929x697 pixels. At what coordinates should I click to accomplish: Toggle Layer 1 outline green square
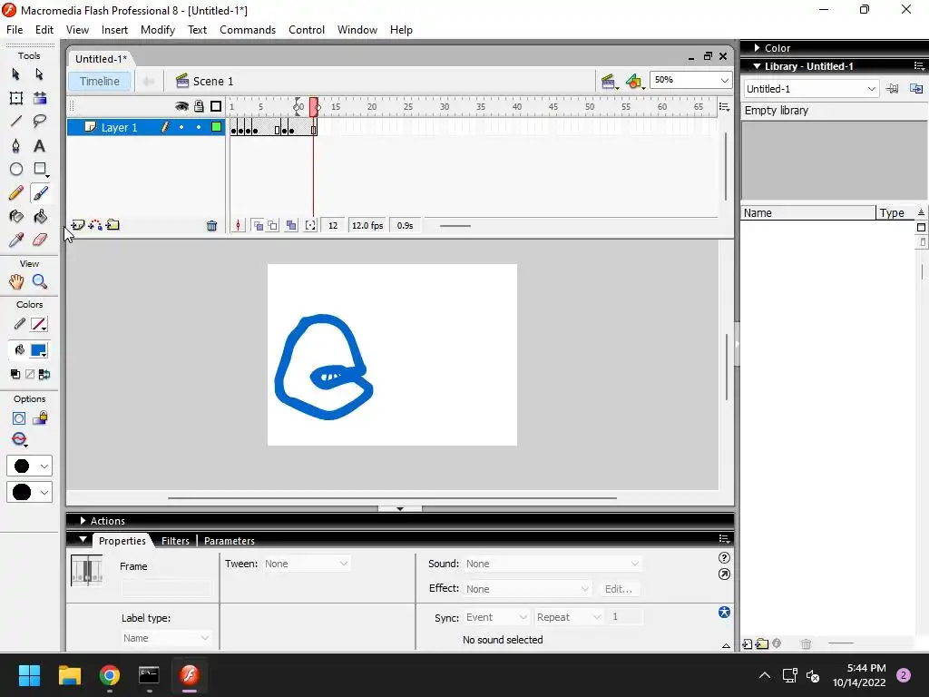(x=216, y=127)
